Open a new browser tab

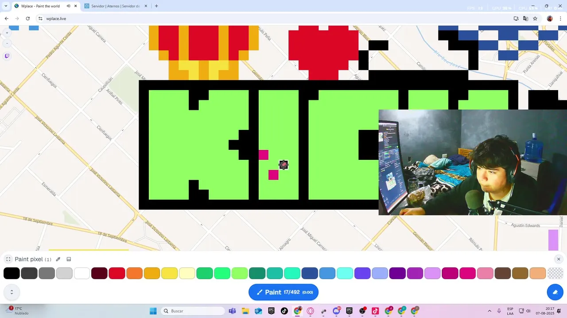pyautogui.click(x=156, y=6)
